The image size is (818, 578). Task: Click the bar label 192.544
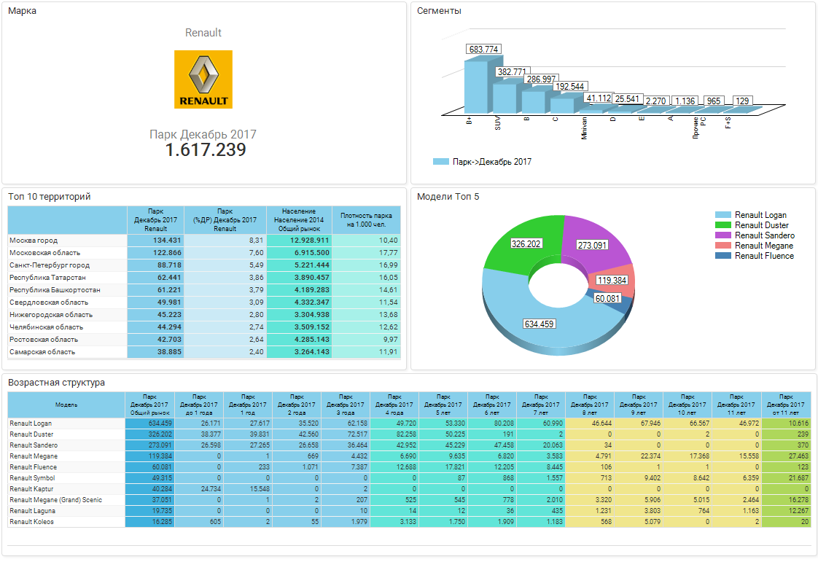pyautogui.click(x=569, y=87)
